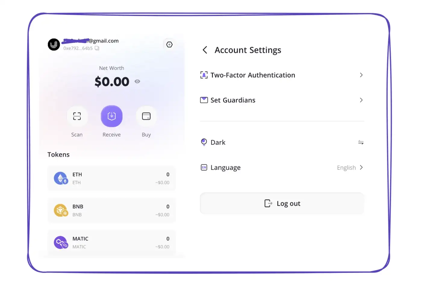Click the Receive label

(x=112, y=135)
